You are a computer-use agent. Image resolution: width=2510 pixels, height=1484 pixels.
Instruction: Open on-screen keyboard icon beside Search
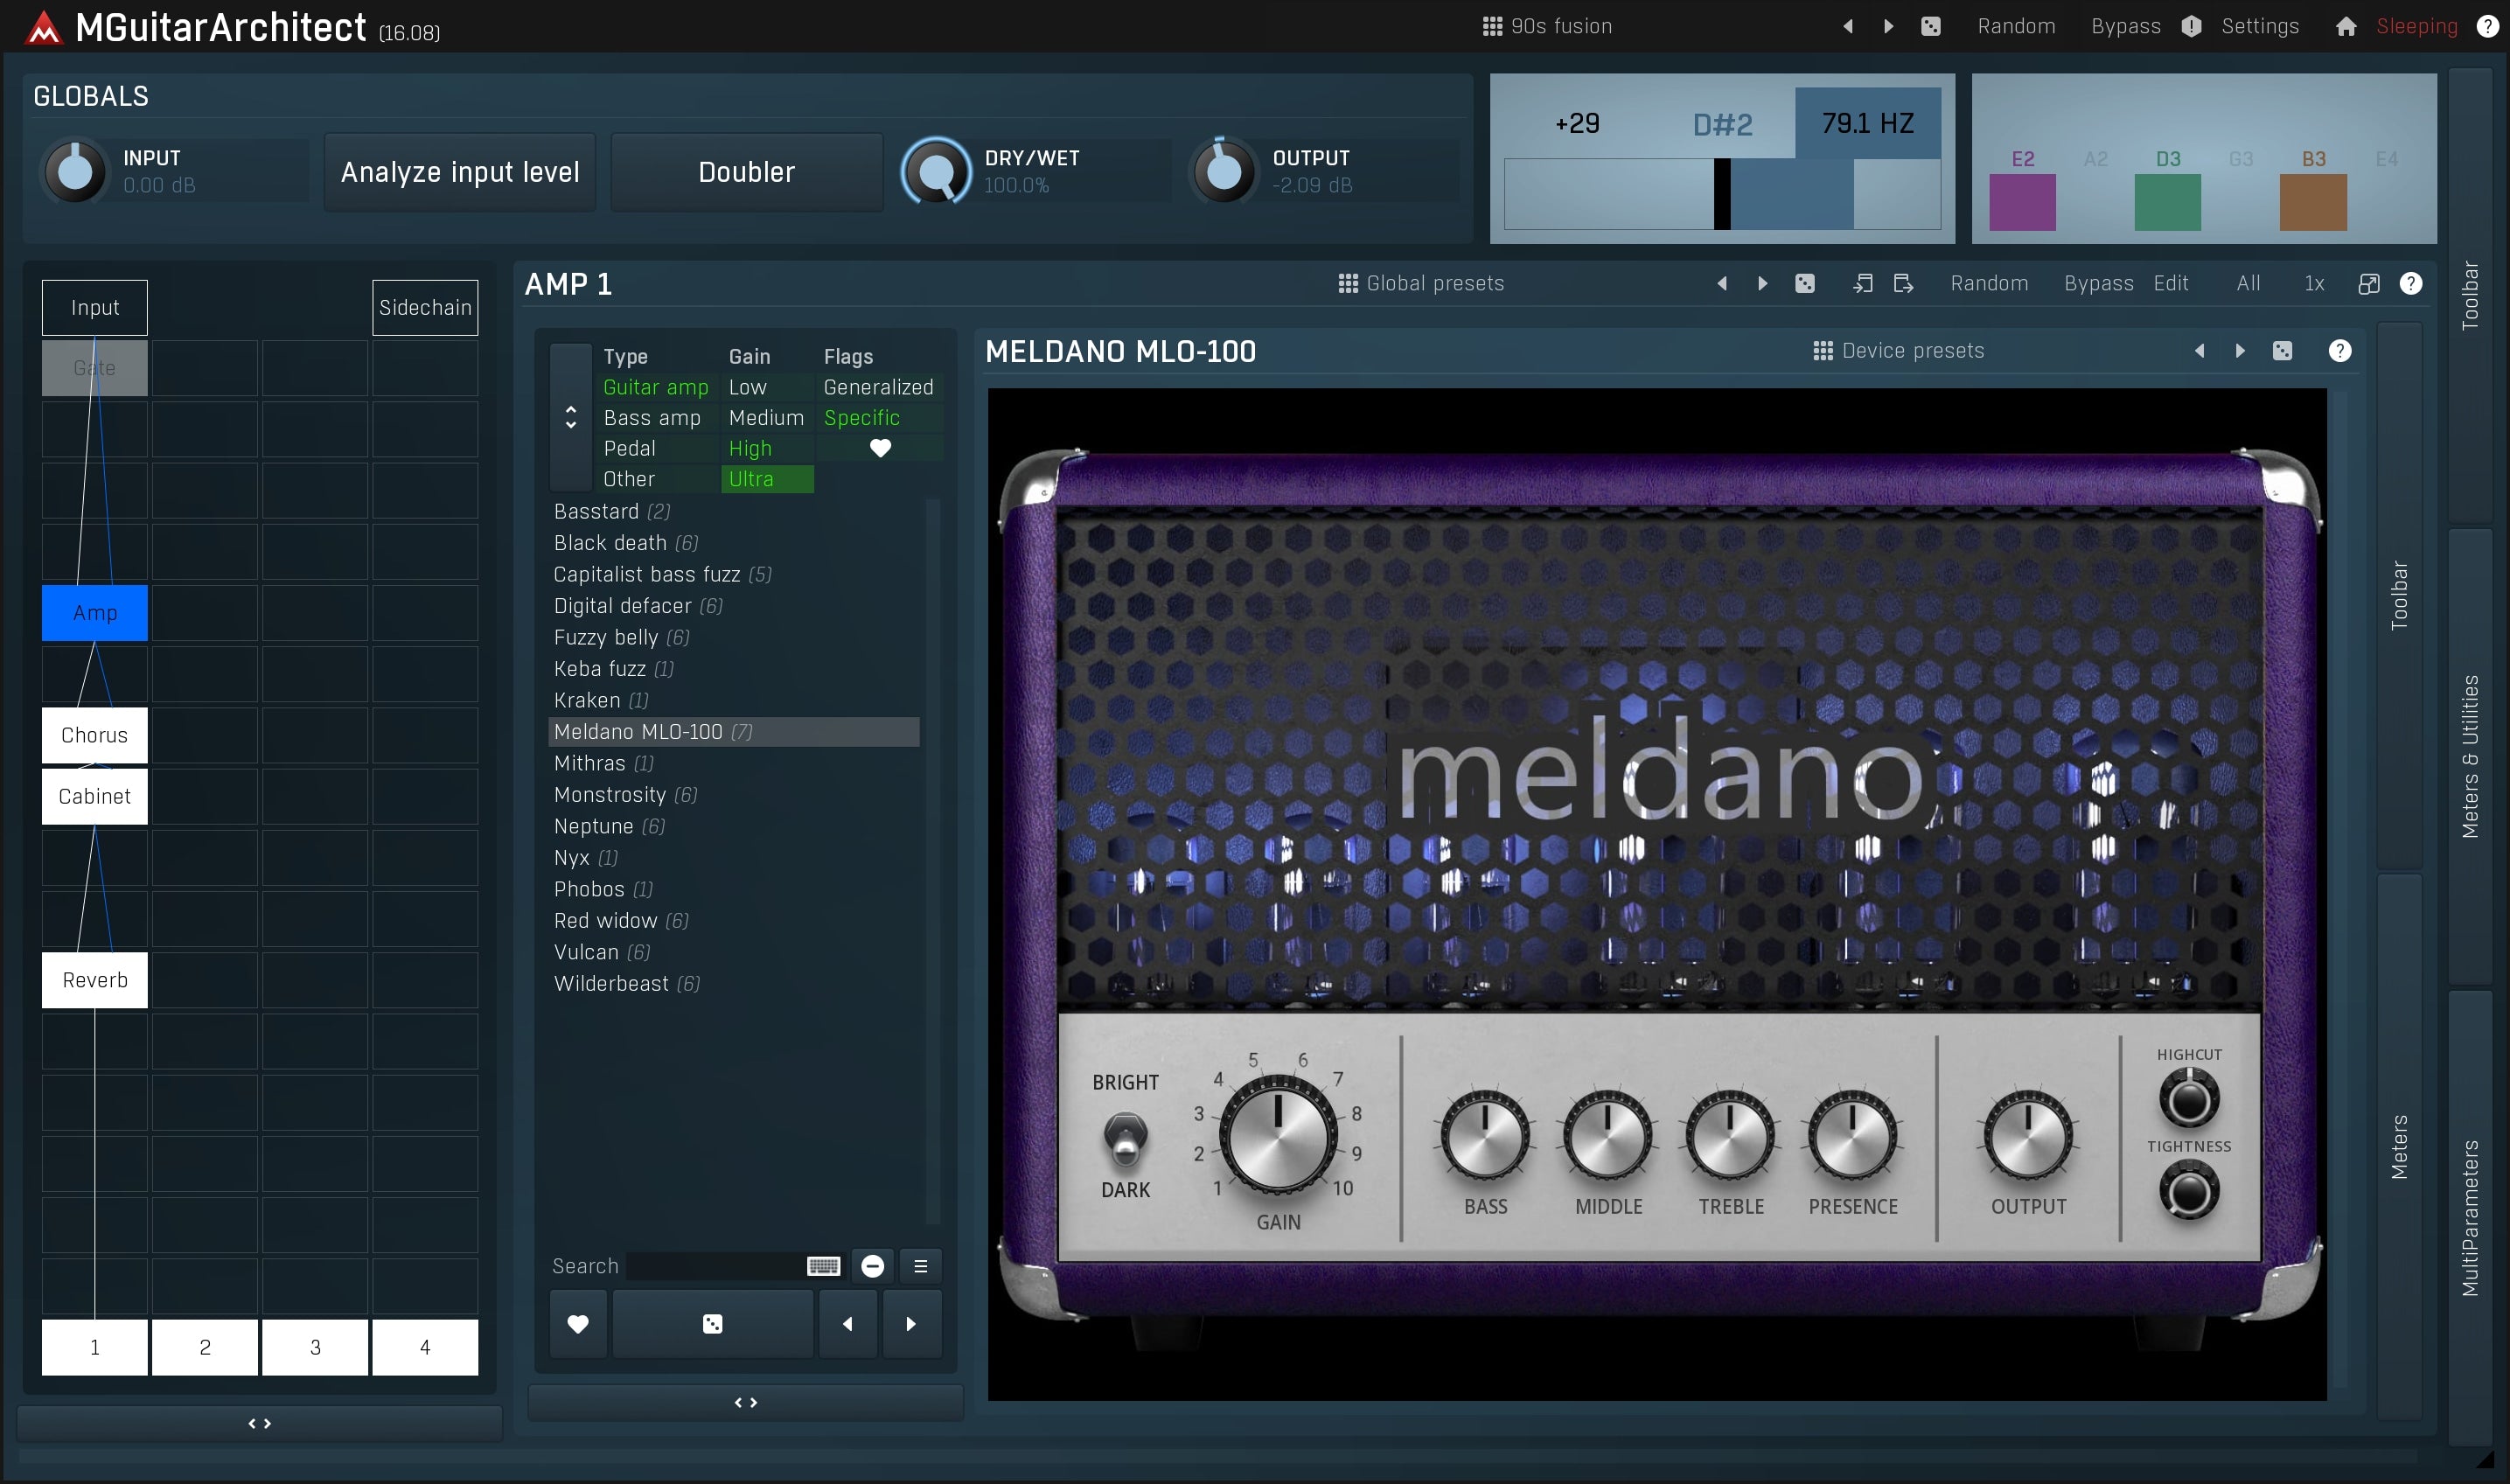pyautogui.click(x=822, y=1266)
